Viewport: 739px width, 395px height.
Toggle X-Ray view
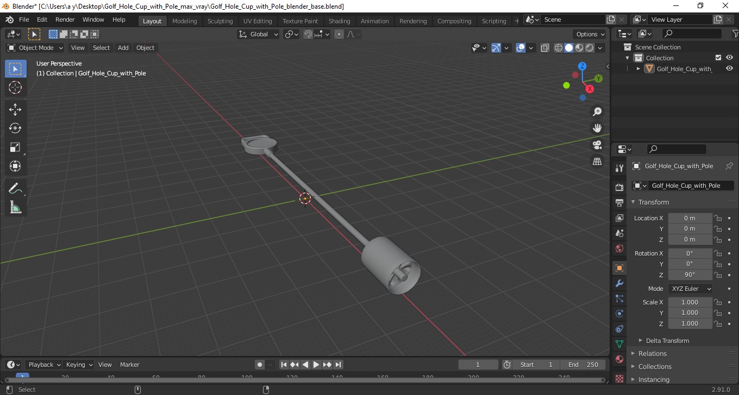point(544,48)
